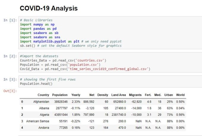Click the Density column header
The height and width of the screenshot is (136, 202).
click(x=103, y=95)
